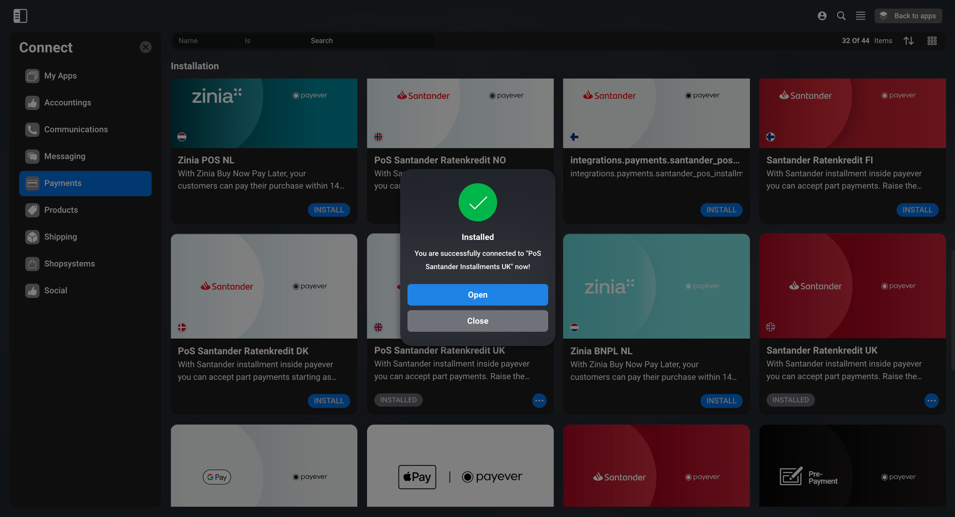Click the Finland flag on Santander Ratenkredit FI

pos(771,137)
